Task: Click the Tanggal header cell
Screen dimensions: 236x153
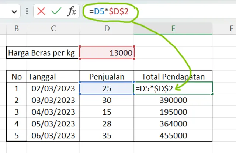Action: [x=53, y=76]
